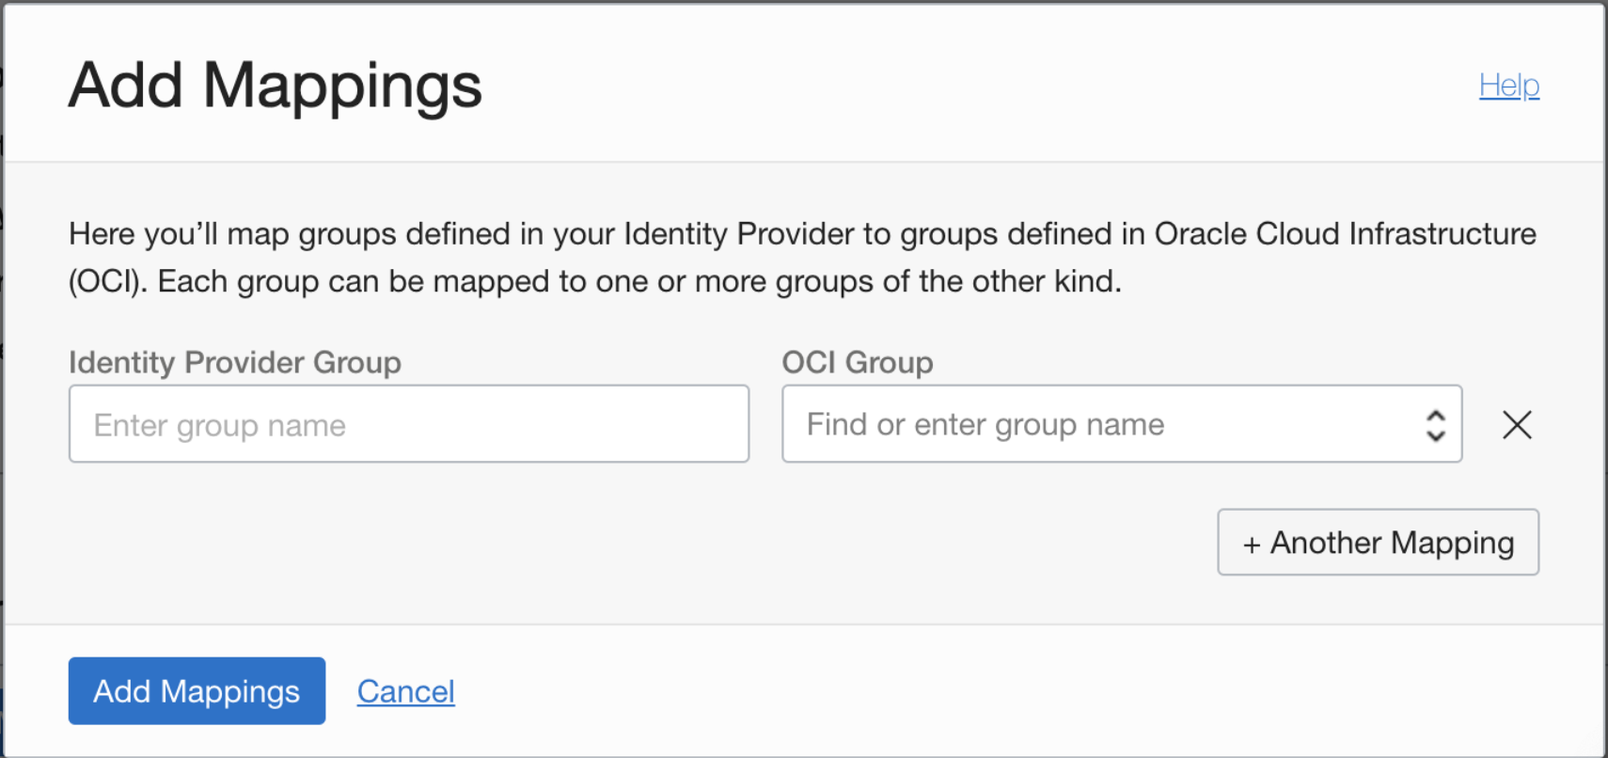Screen dimensions: 1608x758
Task: Click the X to delete this group mapping
Action: (1517, 425)
